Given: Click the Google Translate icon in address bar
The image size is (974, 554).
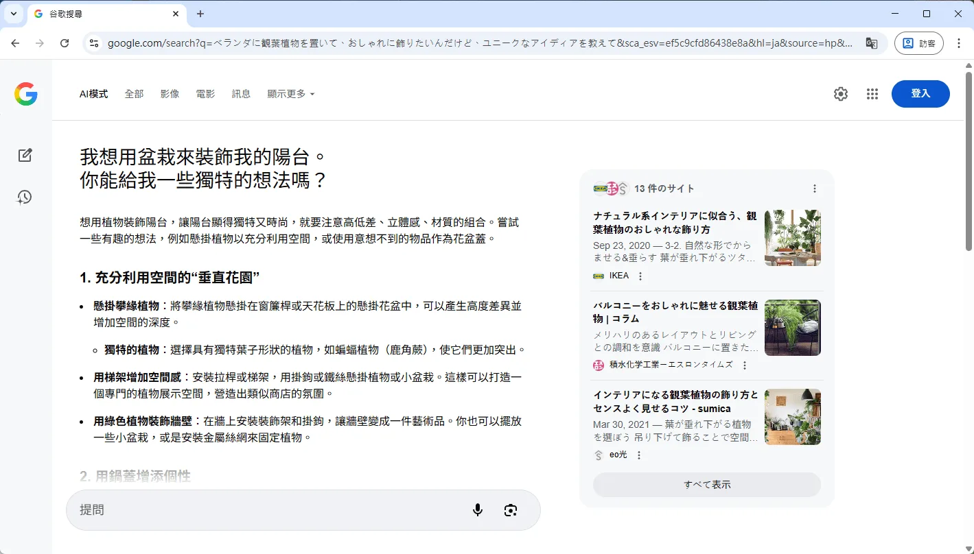Looking at the screenshot, I should [871, 43].
